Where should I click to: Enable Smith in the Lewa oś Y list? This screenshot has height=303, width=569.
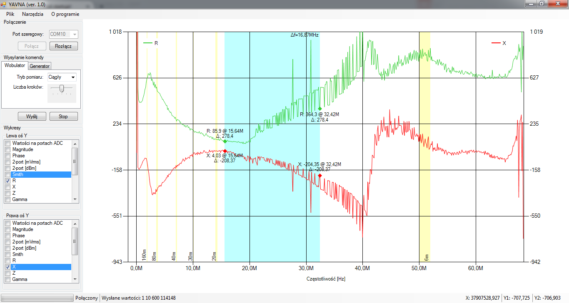click(x=8, y=175)
